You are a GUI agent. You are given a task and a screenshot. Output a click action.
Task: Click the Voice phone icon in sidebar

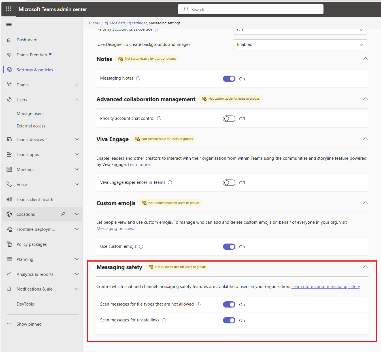9,184
